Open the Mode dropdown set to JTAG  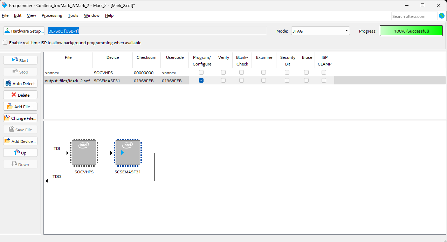point(320,31)
